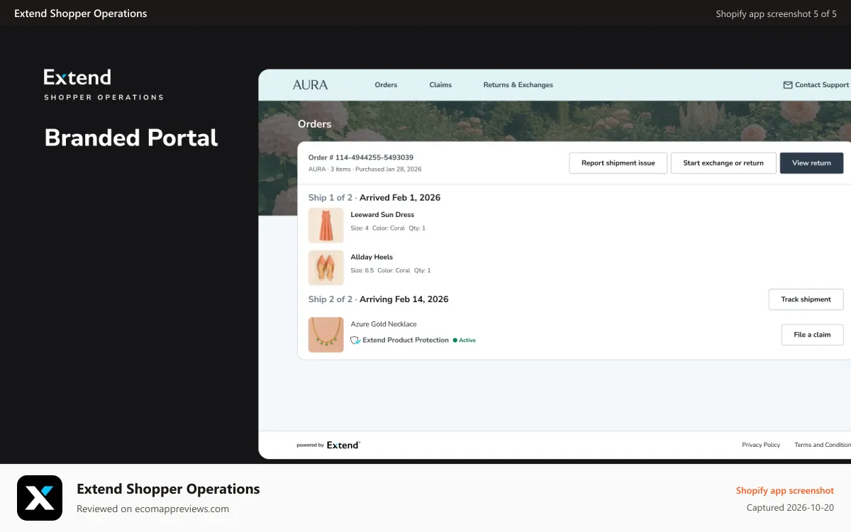Click the Allday Heels product name
851x532 pixels.
(372, 257)
